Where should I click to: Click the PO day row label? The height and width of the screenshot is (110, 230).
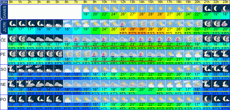[x=3, y=100]
